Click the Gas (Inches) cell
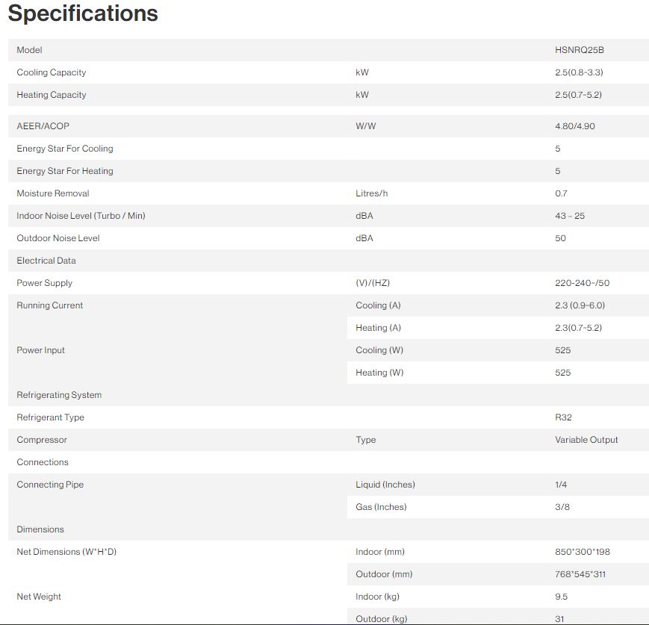The width and height of the screenshot is (649, 625). click(381, 507)
